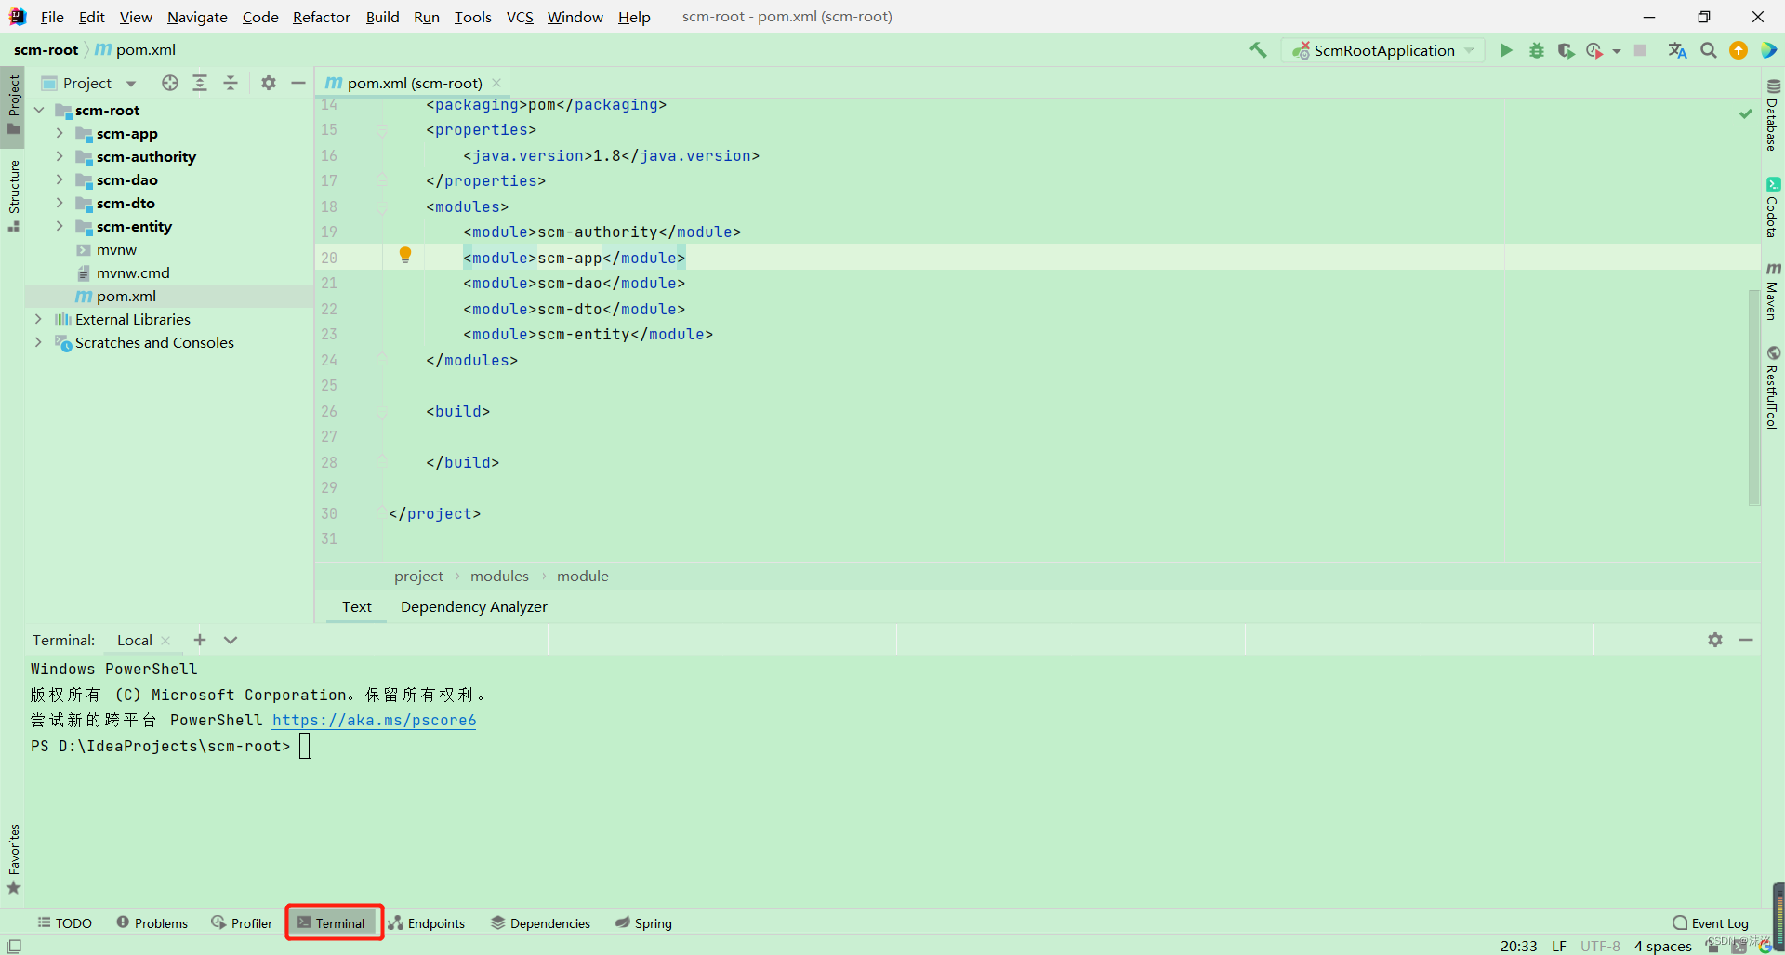Expand the scm-authority module folder
This screenshot has width=1785, height=955.
pos(59,156)
